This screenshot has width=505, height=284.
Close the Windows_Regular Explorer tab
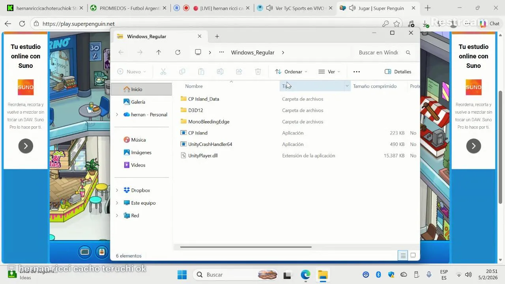coord(200,36)
